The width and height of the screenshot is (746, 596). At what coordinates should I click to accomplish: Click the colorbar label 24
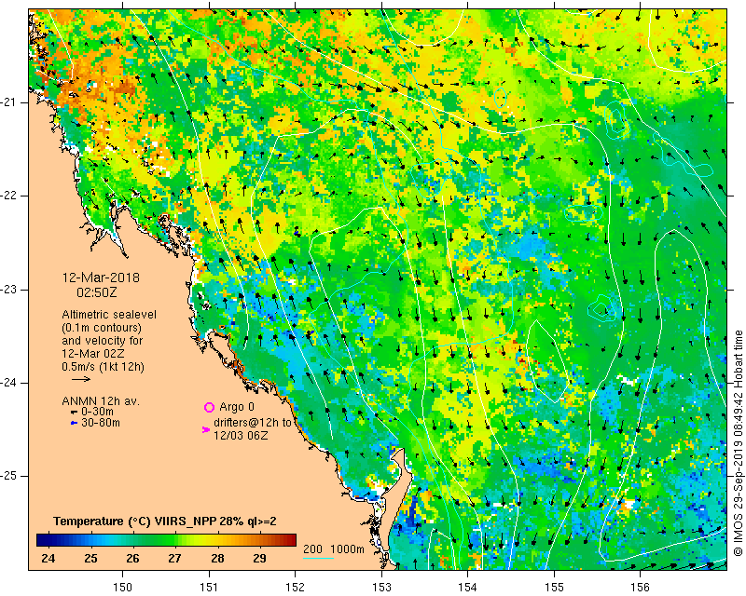pyautogui.click(x=48, y=558)
